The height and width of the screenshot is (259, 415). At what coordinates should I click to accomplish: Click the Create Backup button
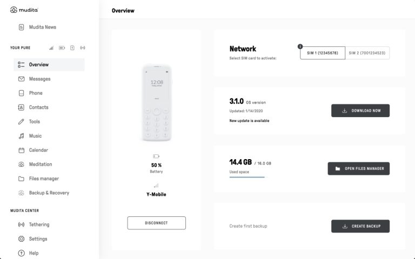tap(360, 226)
